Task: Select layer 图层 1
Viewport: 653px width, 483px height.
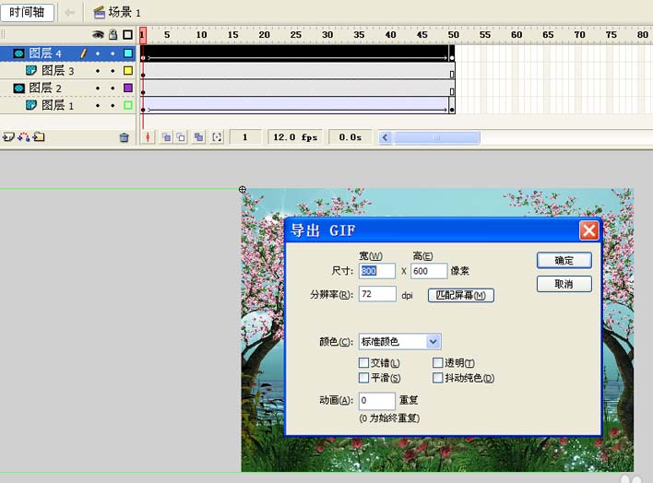Action: click(x=58, y=105)
